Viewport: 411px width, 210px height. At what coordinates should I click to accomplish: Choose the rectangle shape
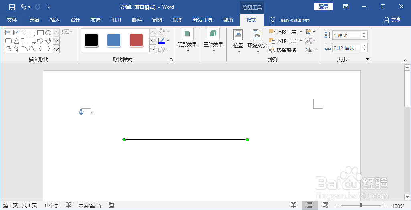[x=40, y=33]
